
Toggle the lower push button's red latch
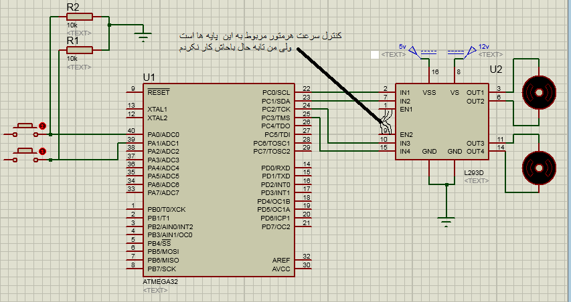tap(43, 152)
